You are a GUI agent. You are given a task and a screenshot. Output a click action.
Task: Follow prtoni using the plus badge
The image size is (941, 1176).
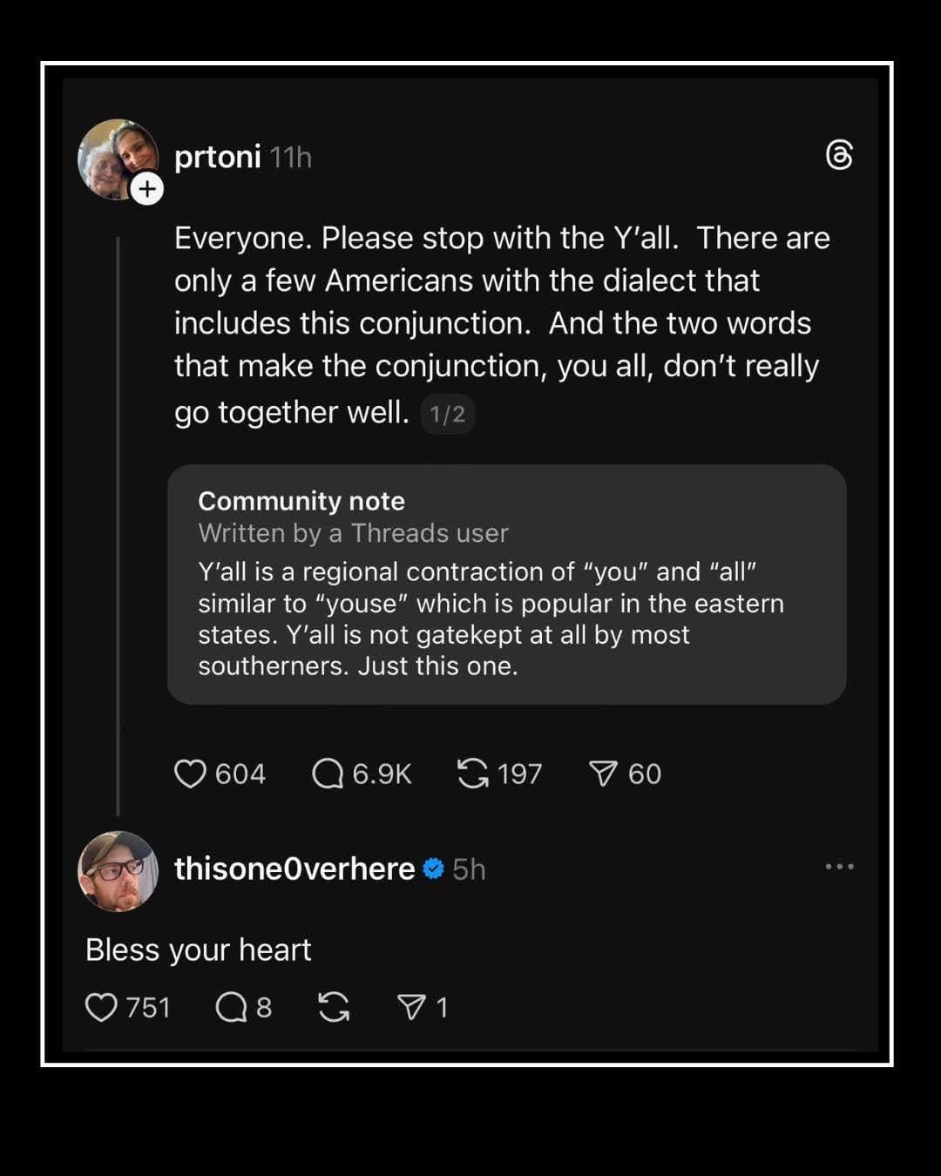click(x=147, y=188)
